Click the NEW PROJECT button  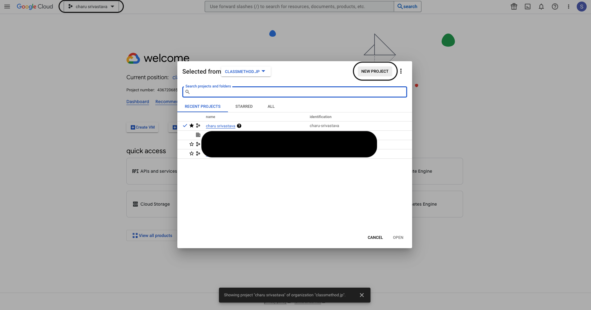coord(375,71)
